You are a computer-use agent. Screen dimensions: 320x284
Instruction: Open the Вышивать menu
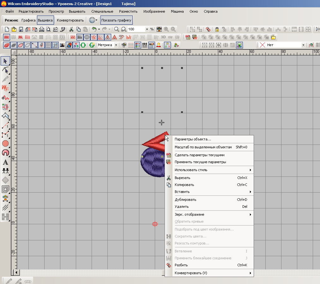point(77,11)
